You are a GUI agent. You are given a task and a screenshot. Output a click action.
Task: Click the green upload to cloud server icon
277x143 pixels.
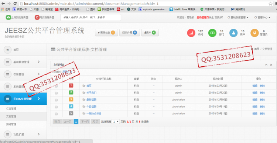pyautogui.click(x=8, y=17)
